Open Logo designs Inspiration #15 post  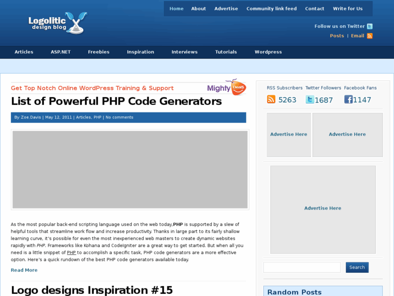coord(92,290)
